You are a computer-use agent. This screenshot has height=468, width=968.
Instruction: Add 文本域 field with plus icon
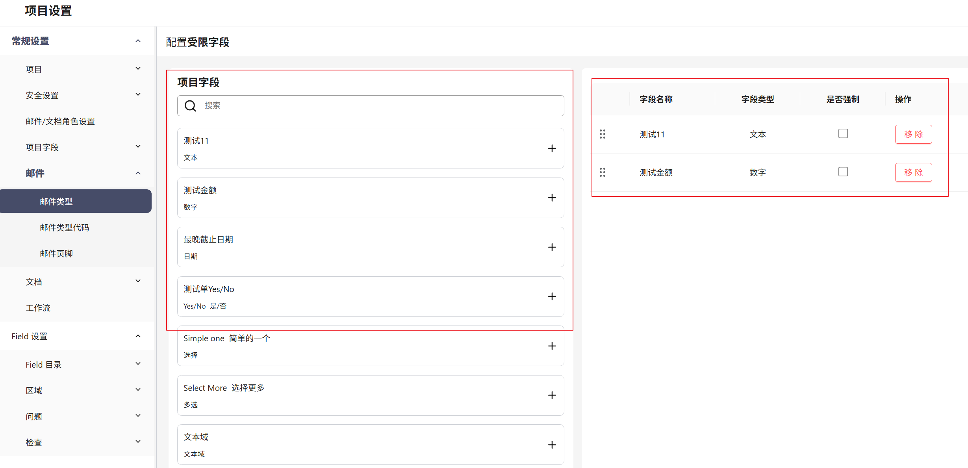click(x=552, y=445)
